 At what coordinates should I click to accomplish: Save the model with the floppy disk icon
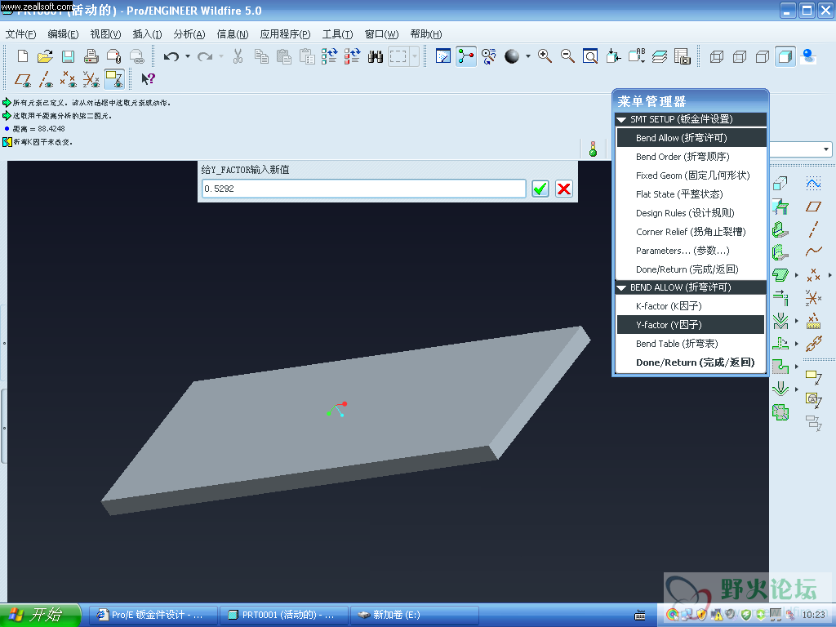click(x=68, y=56)
